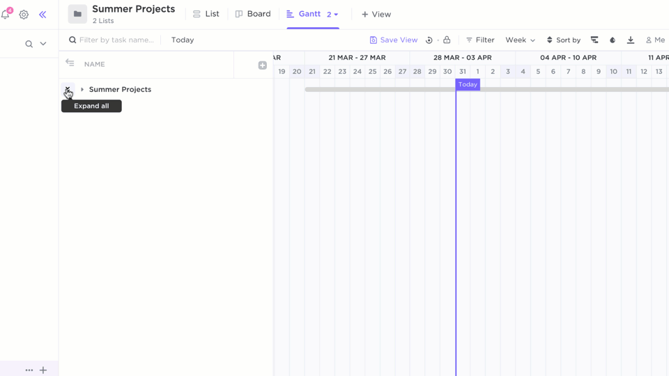Switch to the List tab

(206, 14)
